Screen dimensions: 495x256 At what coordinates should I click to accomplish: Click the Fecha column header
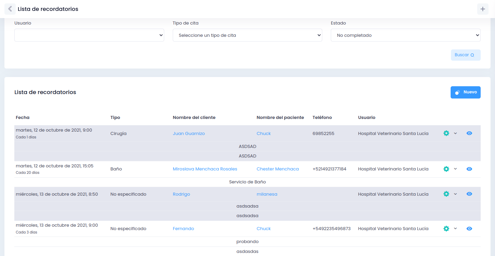(x=23, y=118)
